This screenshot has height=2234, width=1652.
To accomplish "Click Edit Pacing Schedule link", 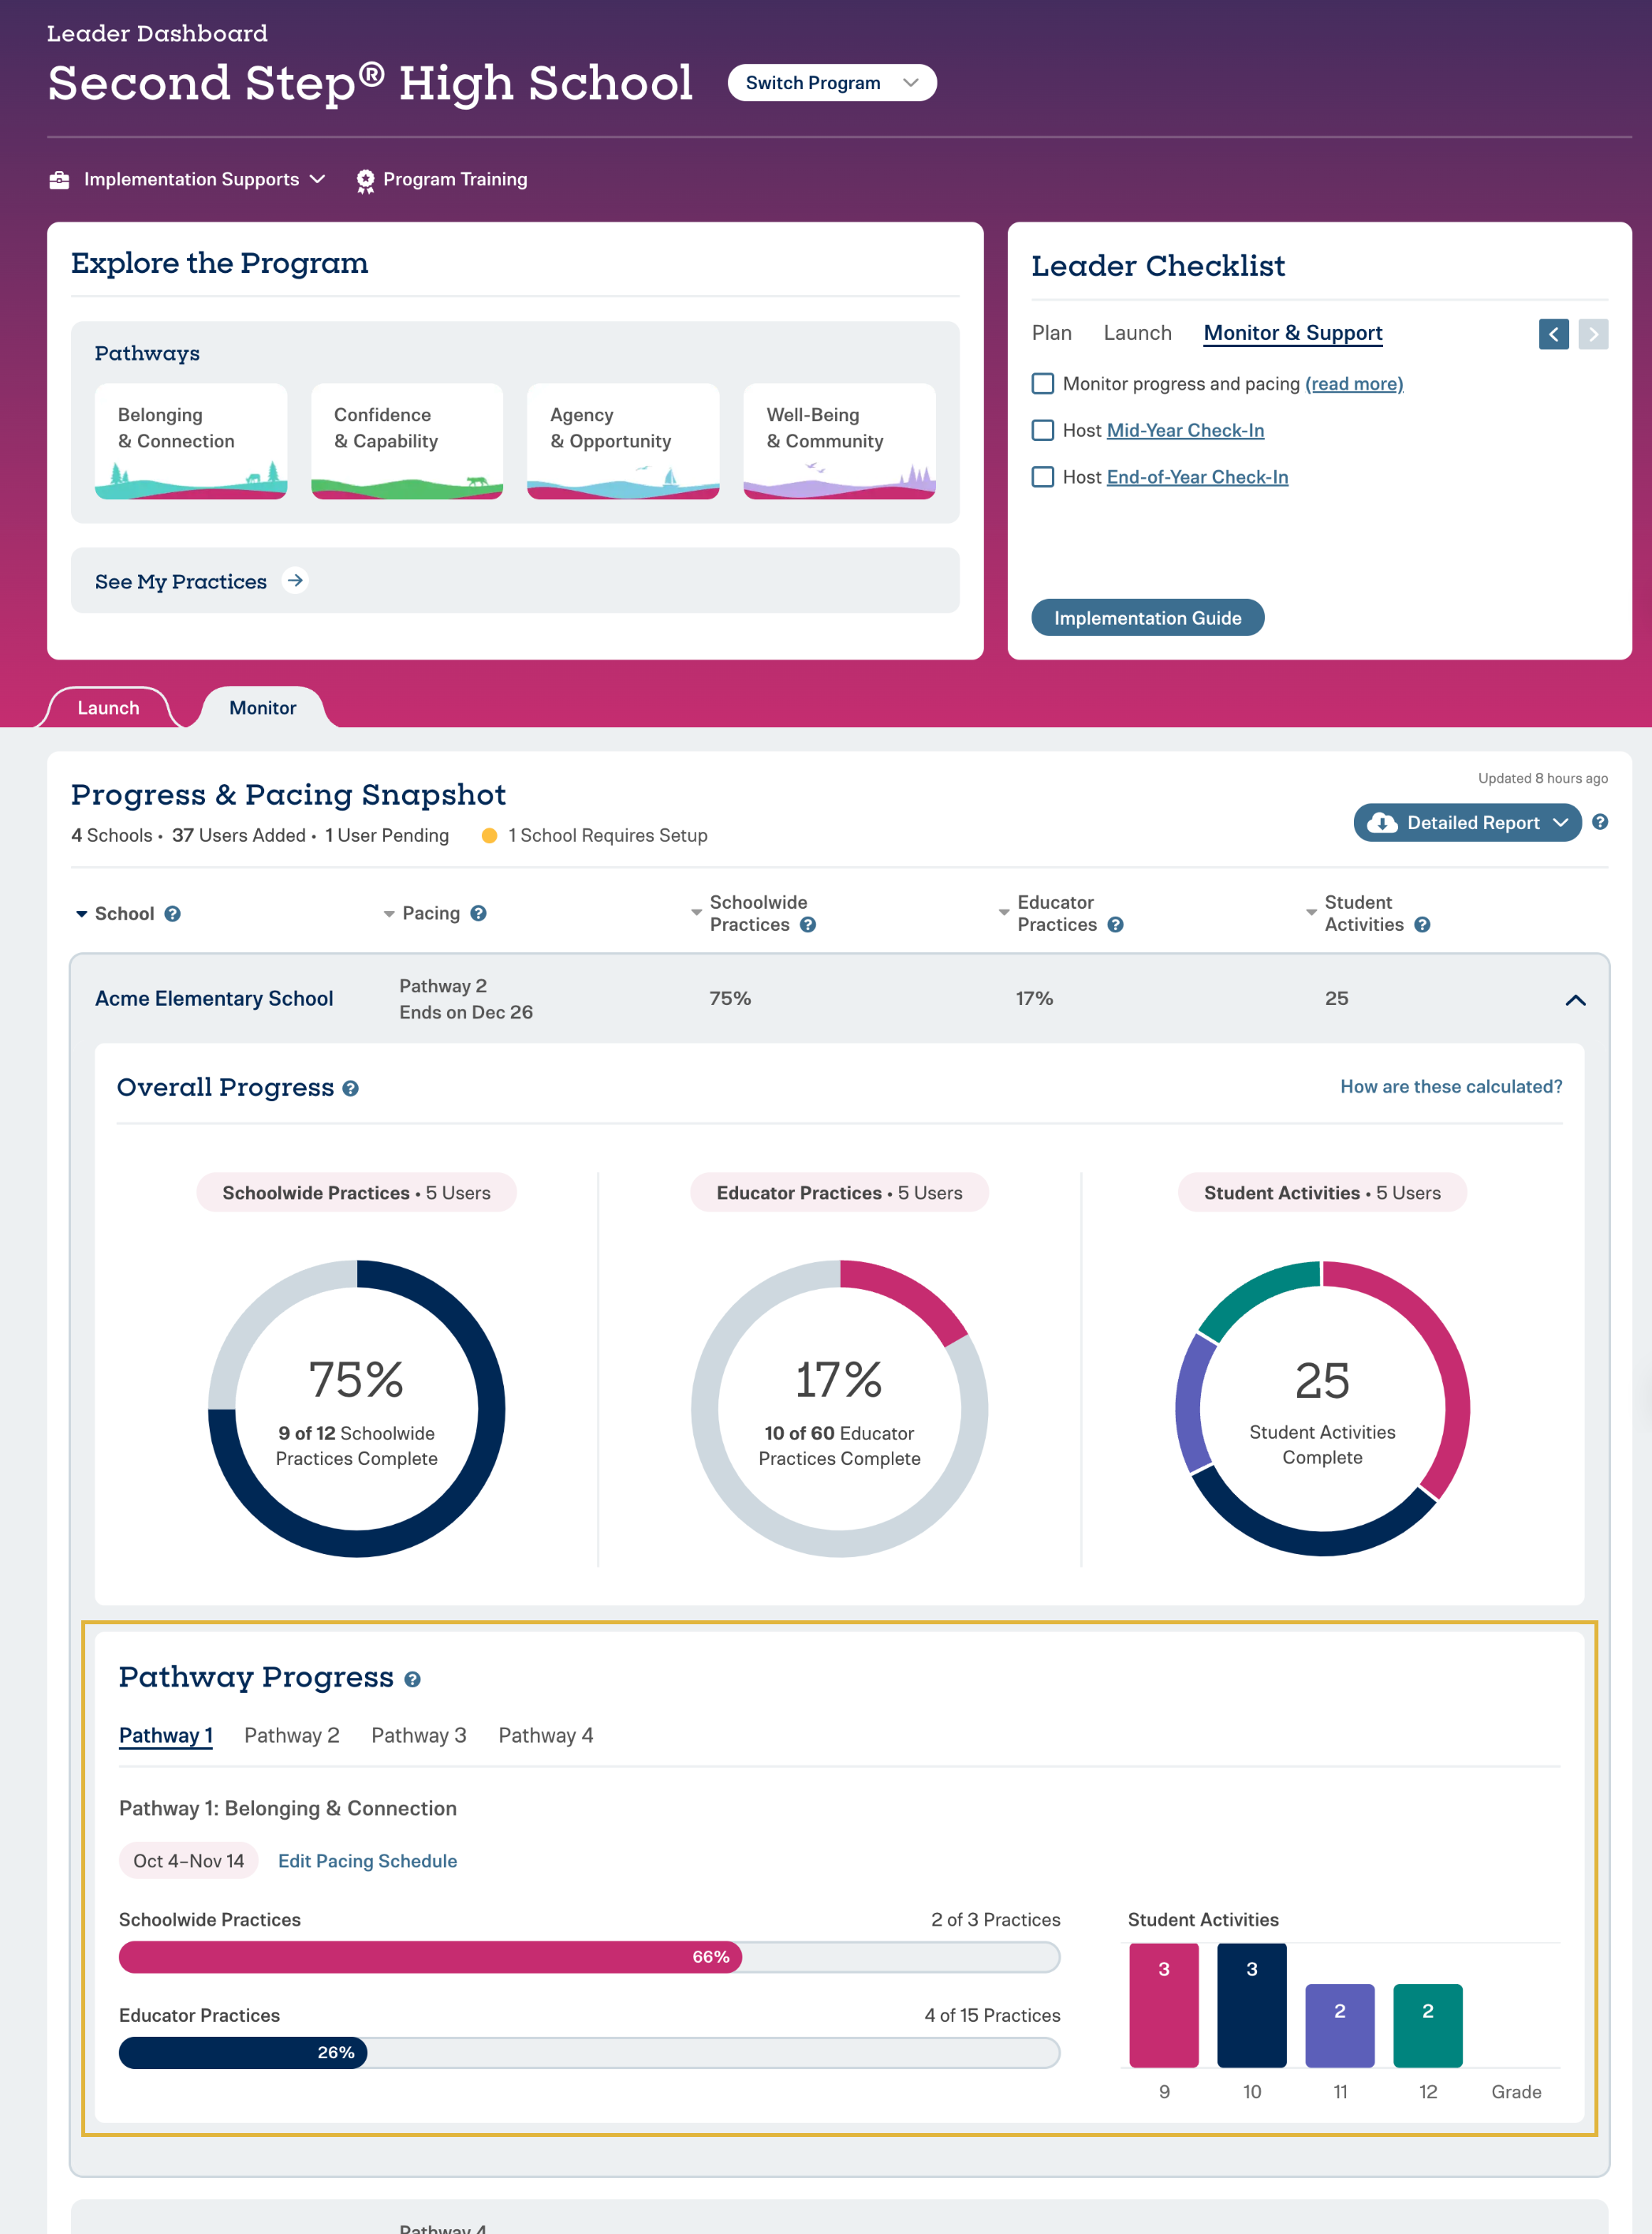I will (x=367, y=1861).
